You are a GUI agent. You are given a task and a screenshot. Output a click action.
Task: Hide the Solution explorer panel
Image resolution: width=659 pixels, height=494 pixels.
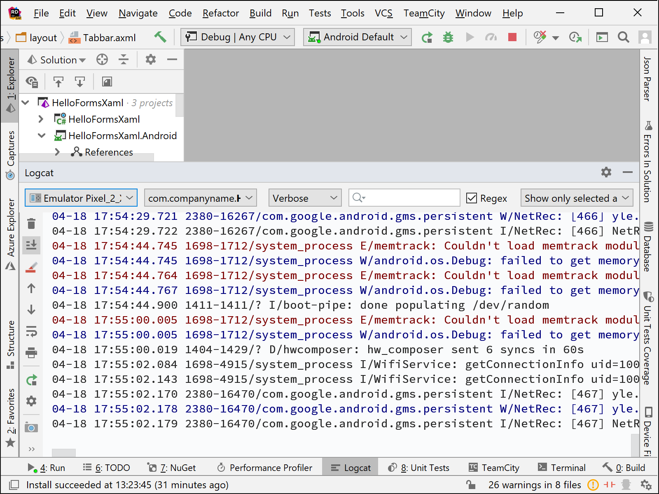click(x=172, y=60)
